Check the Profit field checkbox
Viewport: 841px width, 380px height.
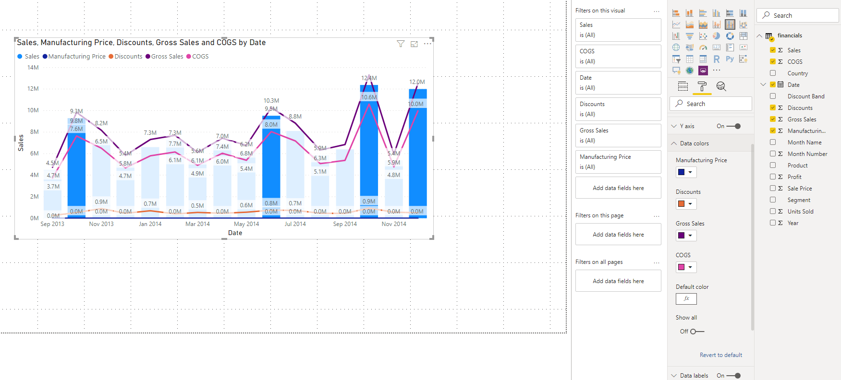(773, 177)
